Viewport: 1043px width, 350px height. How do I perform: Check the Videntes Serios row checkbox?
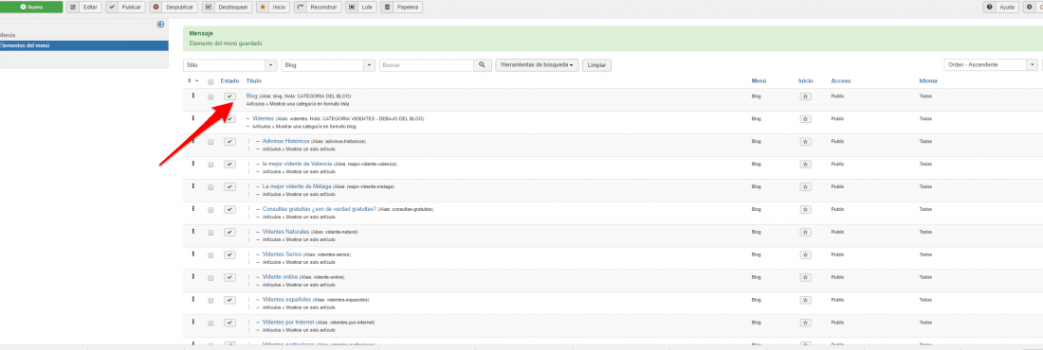210,255
